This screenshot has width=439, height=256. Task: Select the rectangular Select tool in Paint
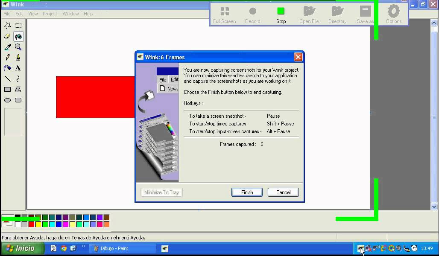click(18, 26)
